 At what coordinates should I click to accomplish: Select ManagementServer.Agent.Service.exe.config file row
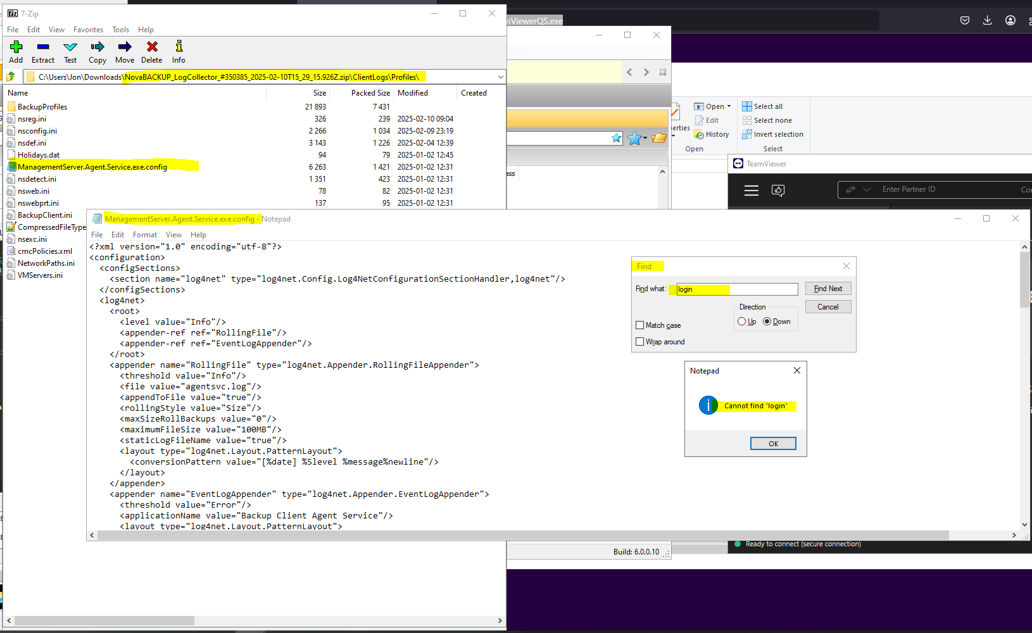(x=92, y=167)
